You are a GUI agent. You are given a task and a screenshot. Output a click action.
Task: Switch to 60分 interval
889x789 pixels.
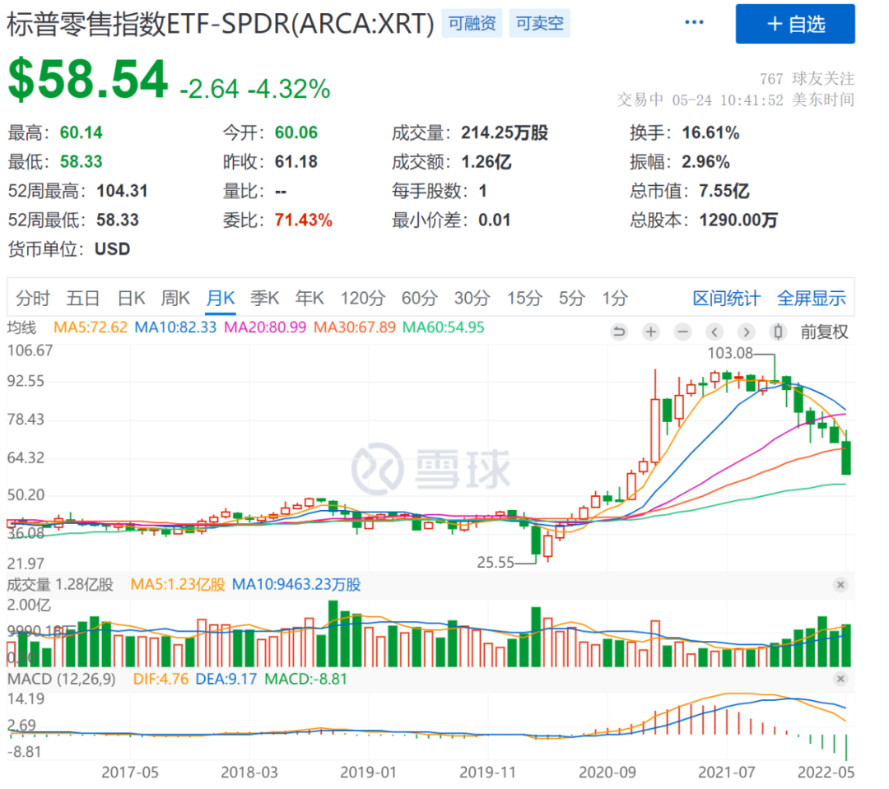coord(420,298)
